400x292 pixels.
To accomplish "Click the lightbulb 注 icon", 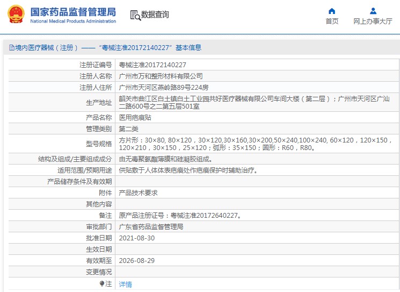I will [102, 283].
